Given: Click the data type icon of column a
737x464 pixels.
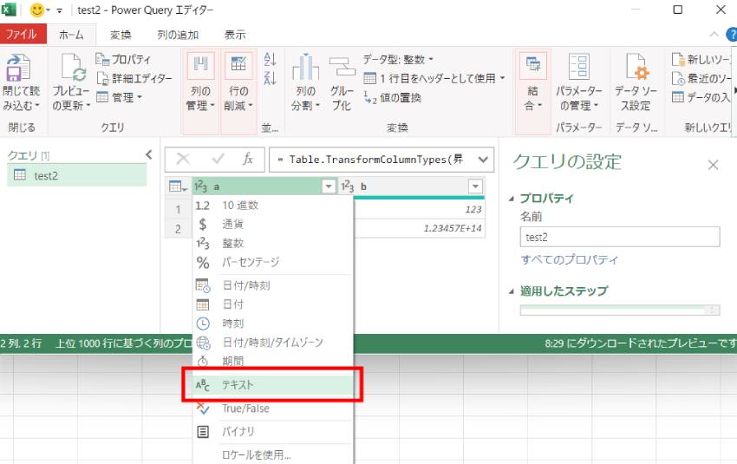Looking at the screenshot, I should pyautogui.click(x=200, y=186).
